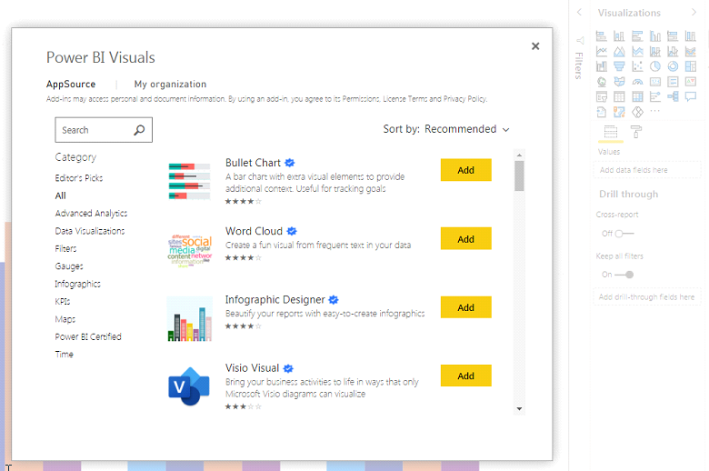The image size is (709, 471).
Task: Toggle the Cross-report switch
Action: (624, 234)
